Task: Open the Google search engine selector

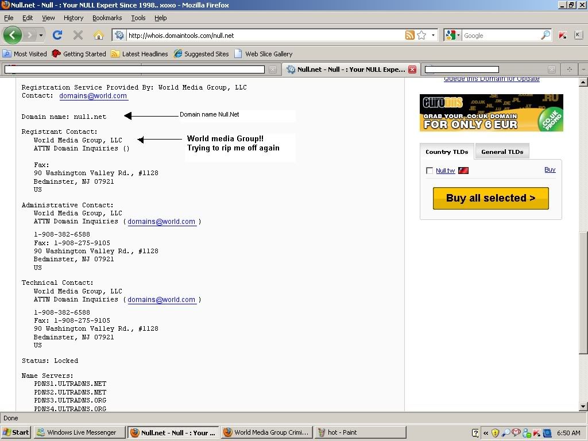Action: tap(452, 35)
